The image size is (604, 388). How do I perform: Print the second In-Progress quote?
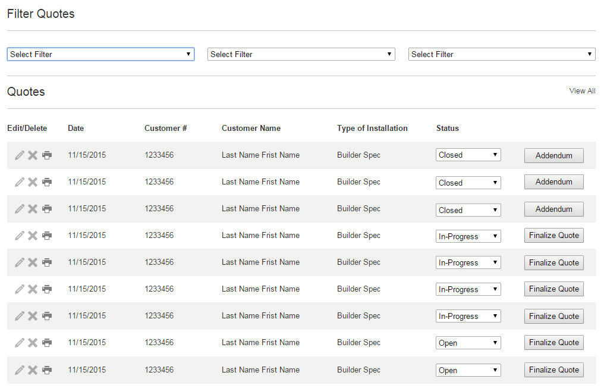(47, 262)
